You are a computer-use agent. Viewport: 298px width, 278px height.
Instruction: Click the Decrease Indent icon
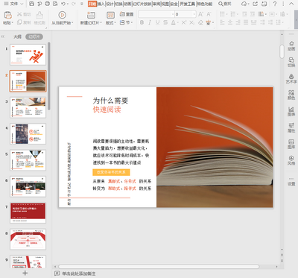(x=244, y=14)
